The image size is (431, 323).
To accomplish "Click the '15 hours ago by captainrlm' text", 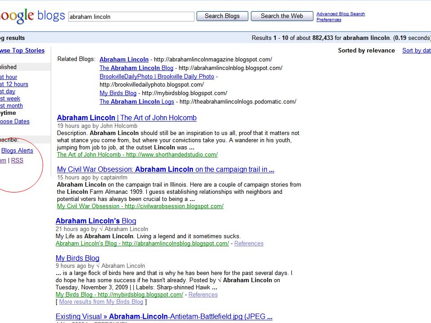I will [92, 178].
